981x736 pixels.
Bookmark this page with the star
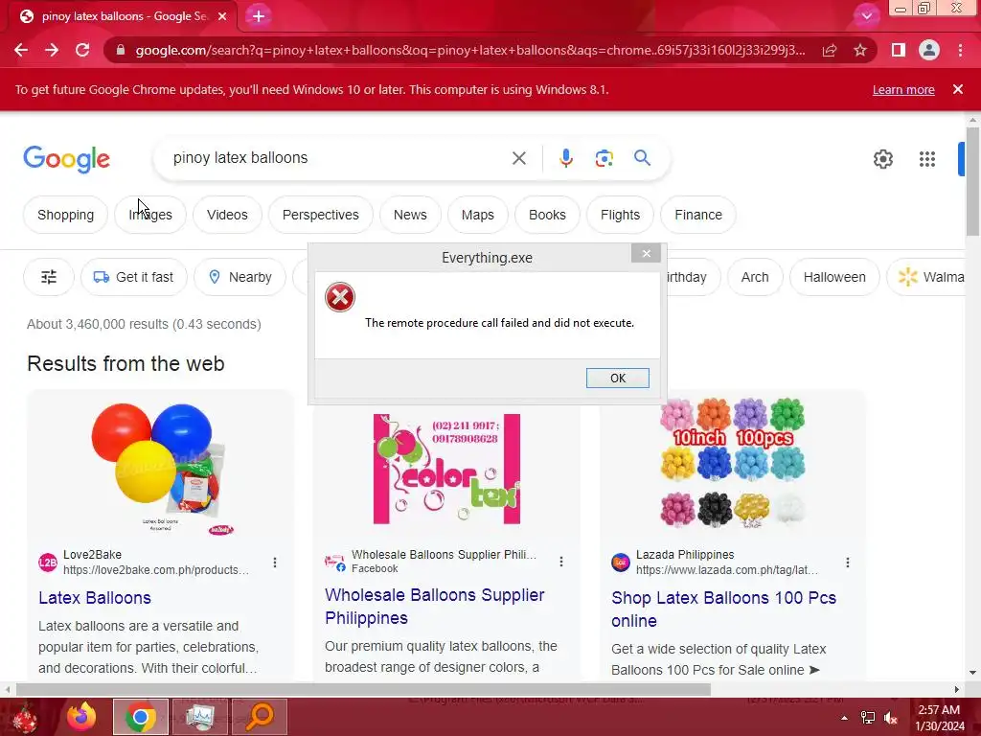(x=860, y=50)
